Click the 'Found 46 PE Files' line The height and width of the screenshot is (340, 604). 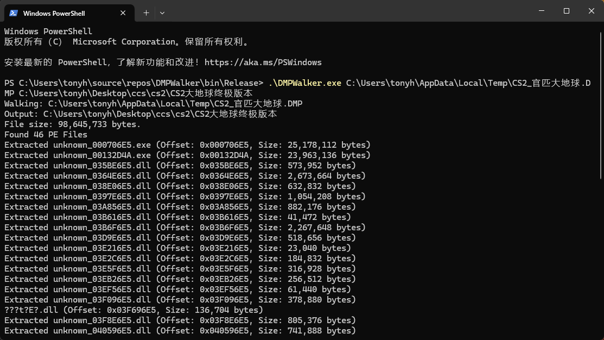click(46, 135)
